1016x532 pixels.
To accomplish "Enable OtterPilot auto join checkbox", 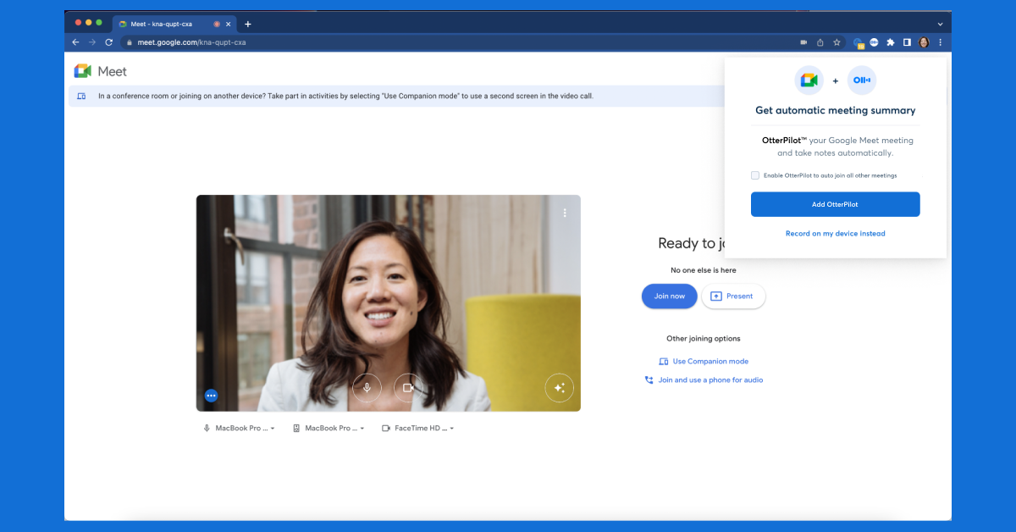I will coord(755,175).
